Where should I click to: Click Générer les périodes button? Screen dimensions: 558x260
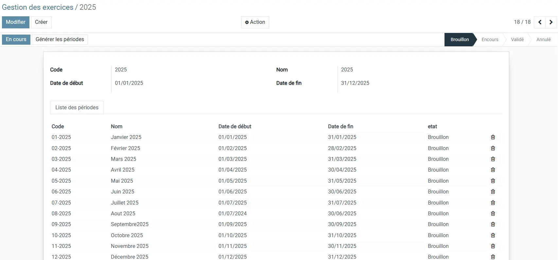(60, 39)
